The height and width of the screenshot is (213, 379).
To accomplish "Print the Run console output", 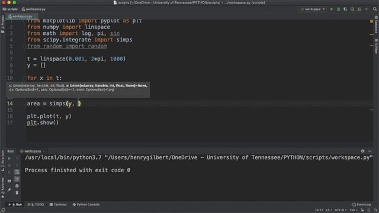I will click(17, 186).
